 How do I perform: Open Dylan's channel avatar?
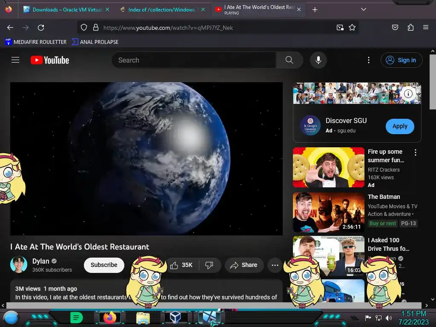(19, 265)
